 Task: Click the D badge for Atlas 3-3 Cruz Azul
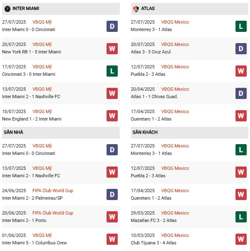tap(241, 48)
